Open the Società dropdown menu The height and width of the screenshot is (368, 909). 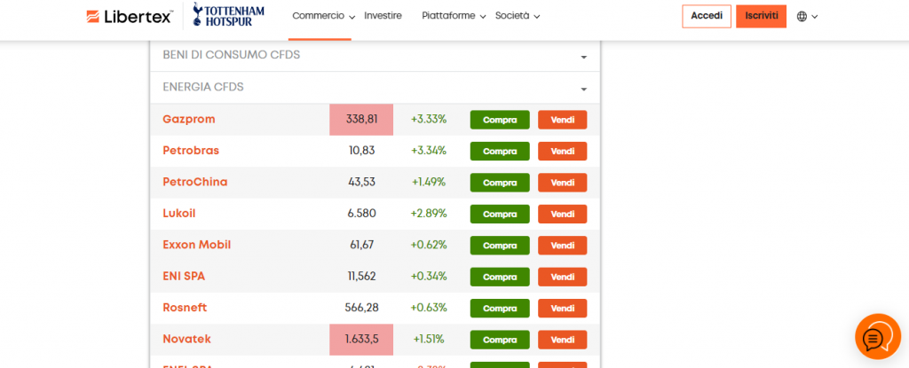tap(518, 16)
